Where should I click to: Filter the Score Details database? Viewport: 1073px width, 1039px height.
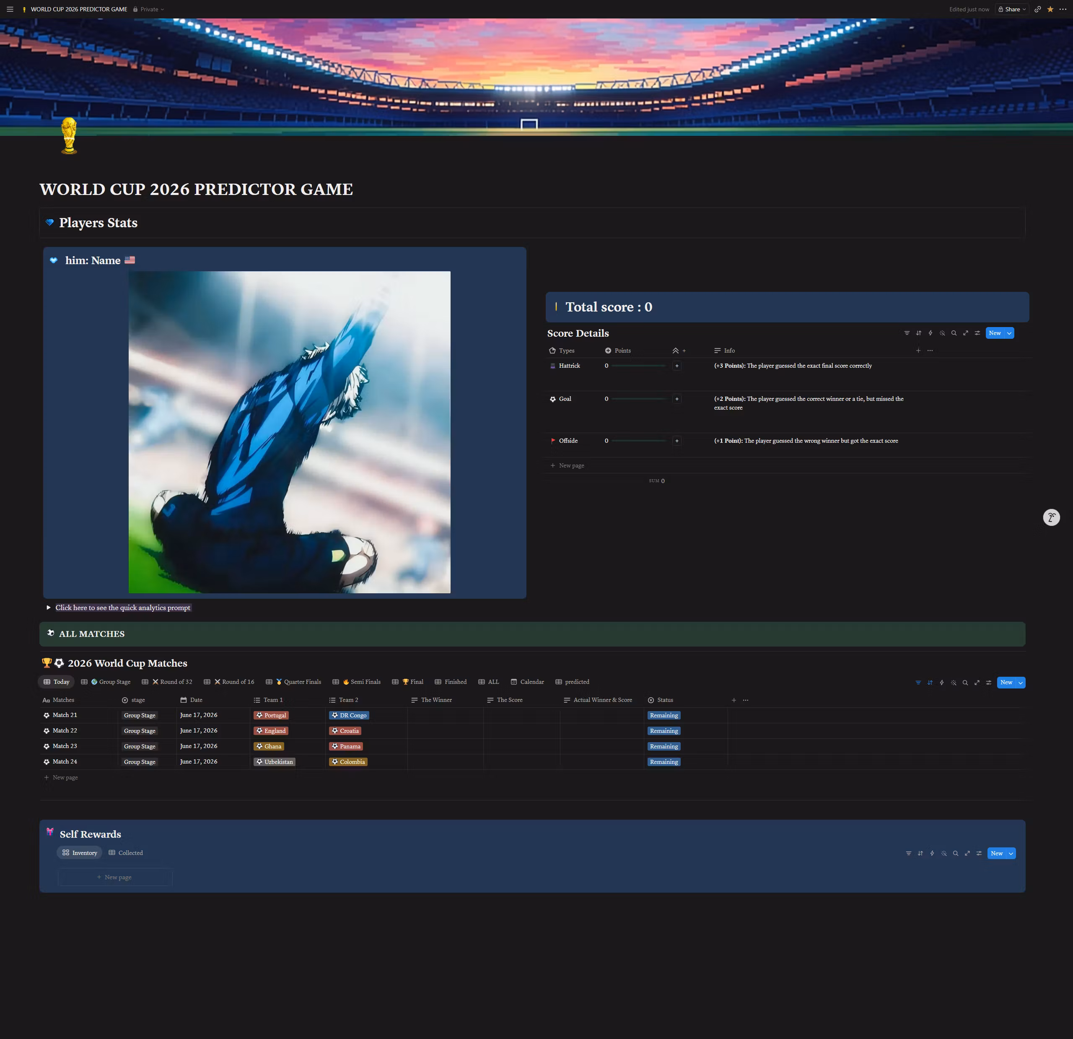907,333
